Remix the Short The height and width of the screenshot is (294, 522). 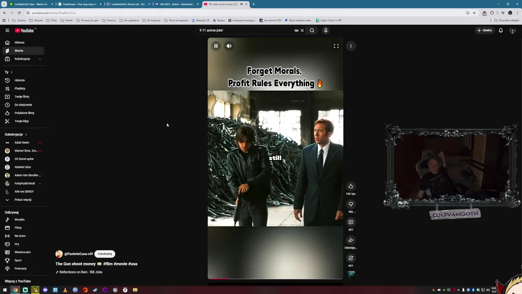351,258
